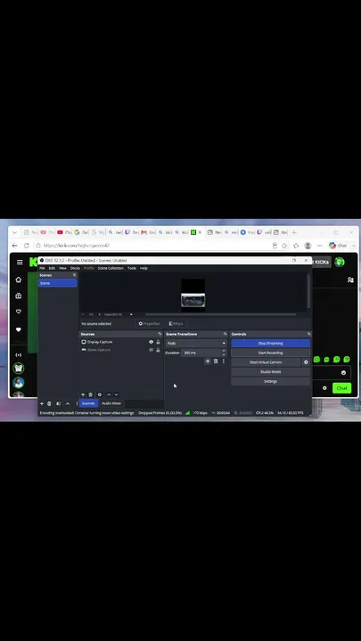Open the chat user list icon in Kick
361x641 pixels.
tap(350, 280)
